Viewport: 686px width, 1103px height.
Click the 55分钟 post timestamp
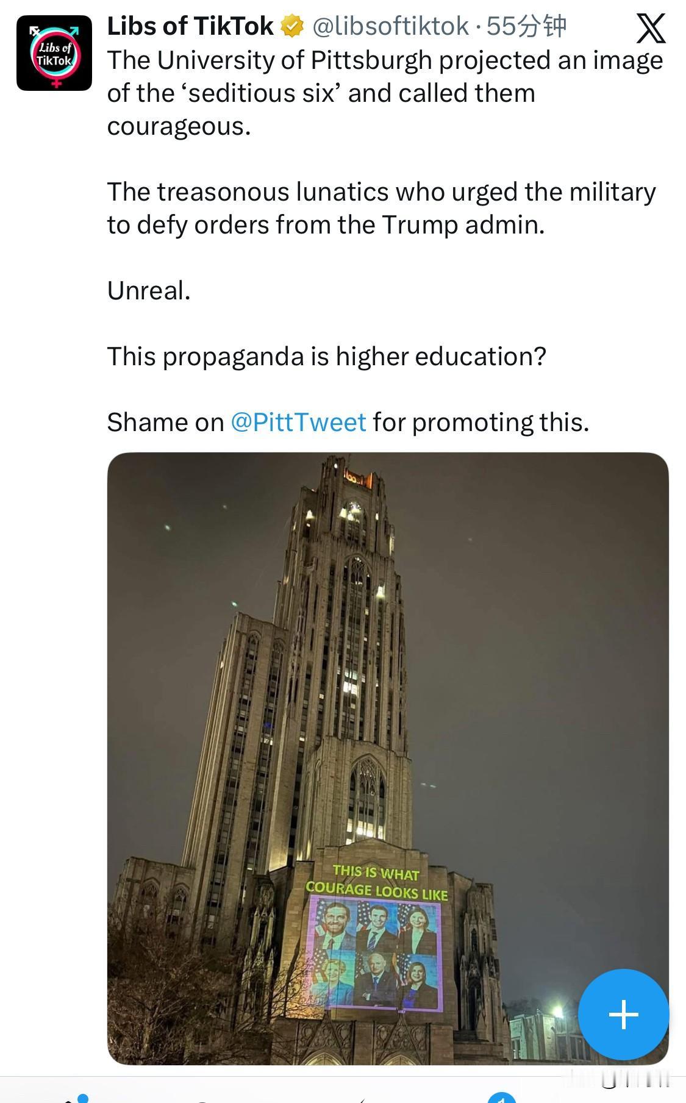(x=527, y=26)
